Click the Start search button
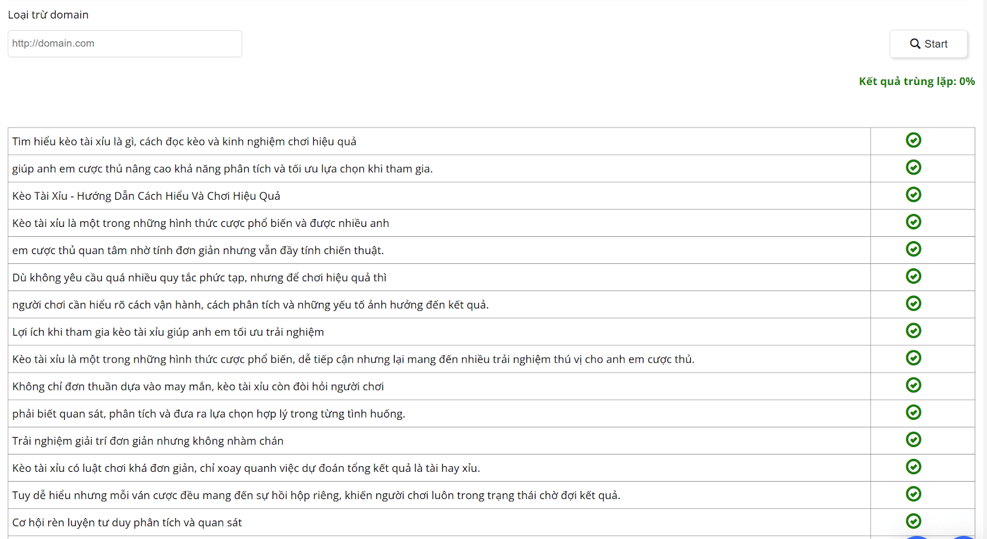 (x=928, y=44)
